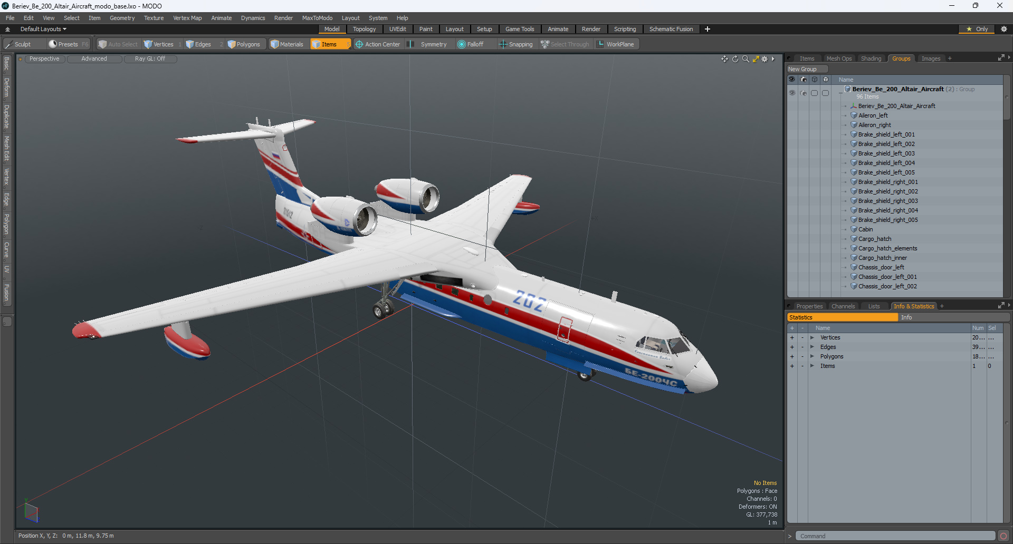The width and height of the screenshot is (1013, 544).
Task: Select Brake_shield_right_003 item
Action: click(x=888, y=201)
